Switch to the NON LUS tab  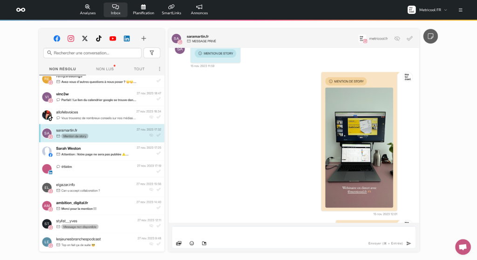point(105,69)
